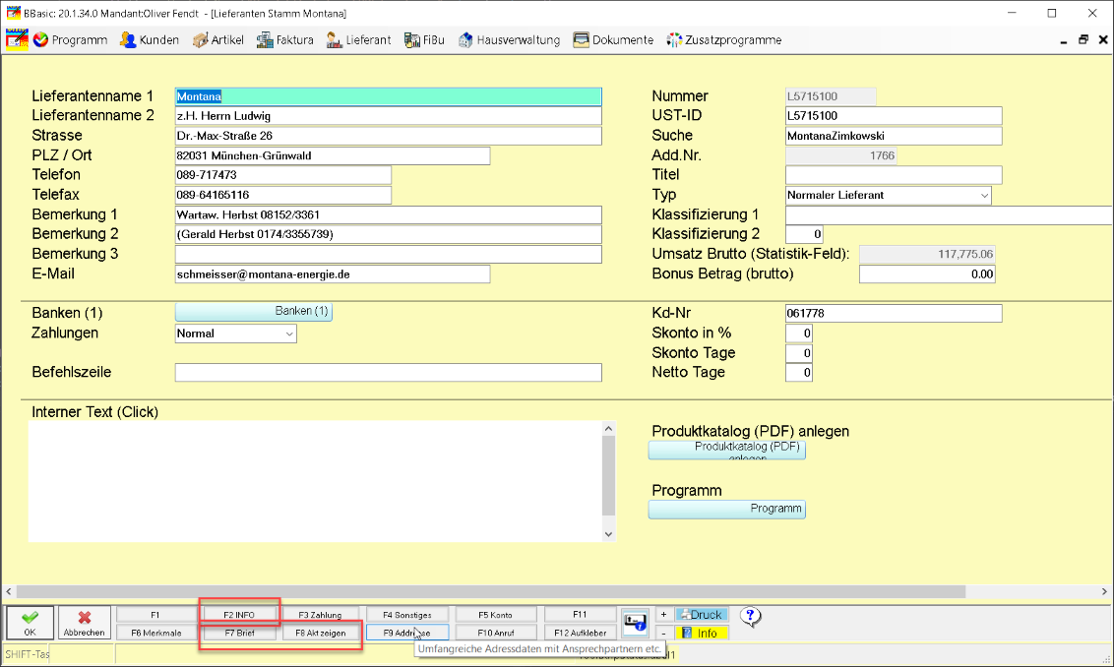Open the Hausverwaltung menu
The height and width of the screenshot is (667, 1114).
(510, 39)
